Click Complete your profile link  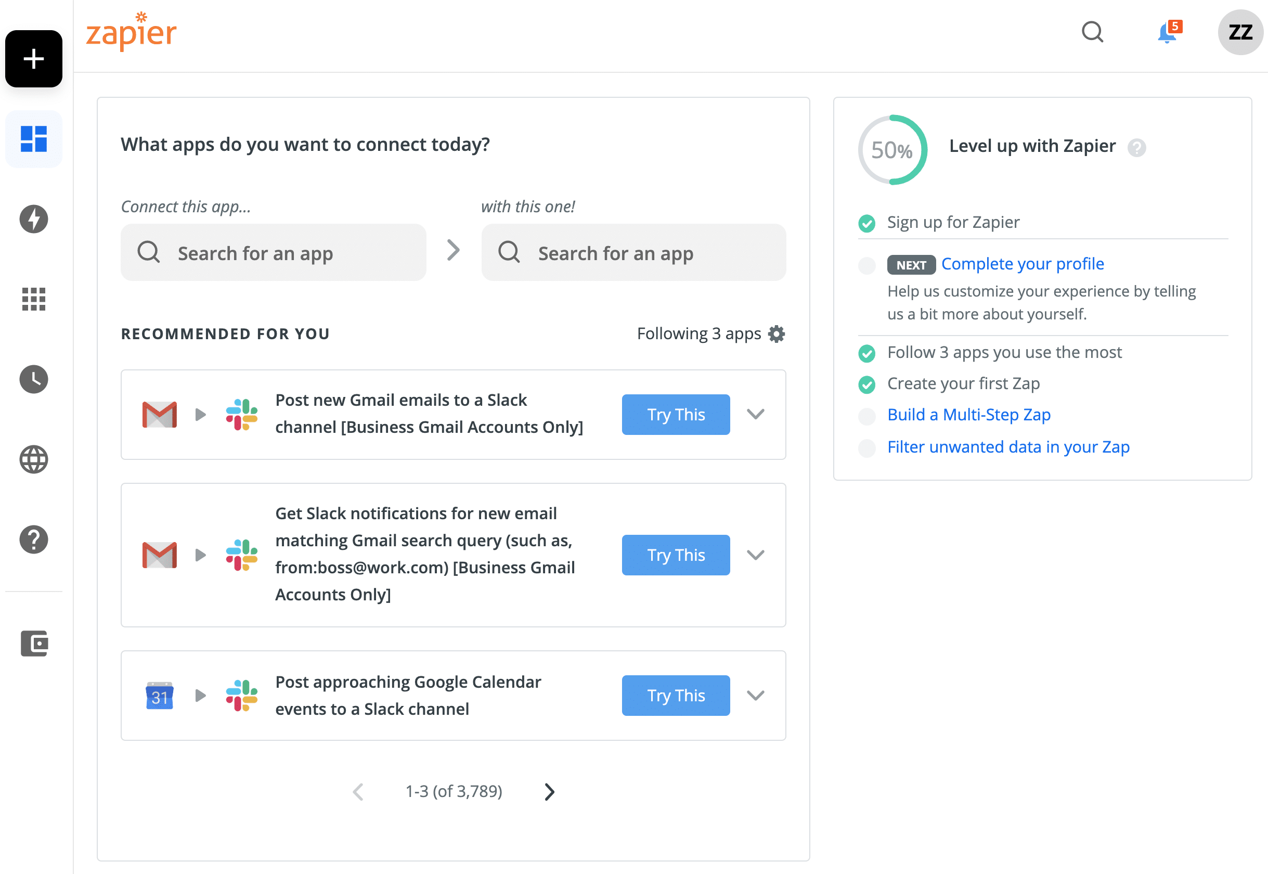coord(1023,263)
